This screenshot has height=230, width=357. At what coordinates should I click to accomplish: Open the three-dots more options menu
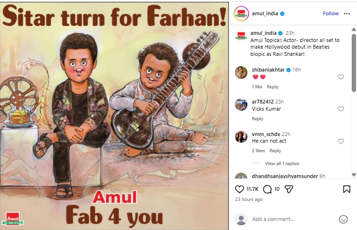[346, 14]
